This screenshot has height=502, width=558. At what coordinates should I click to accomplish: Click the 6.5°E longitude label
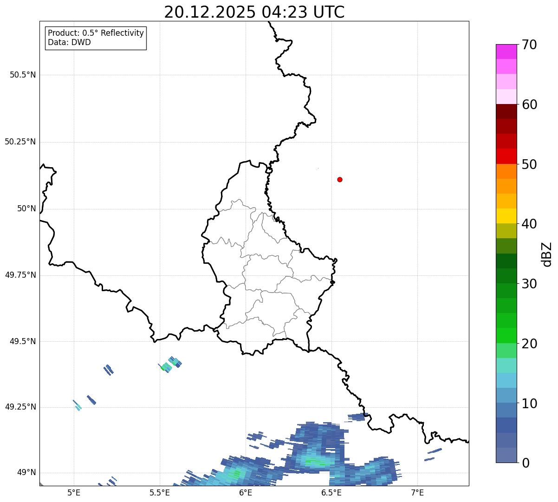tap(331, 493)
